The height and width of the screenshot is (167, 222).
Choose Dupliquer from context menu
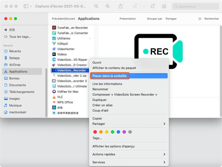pyautogui.click(x=129, y=100)
